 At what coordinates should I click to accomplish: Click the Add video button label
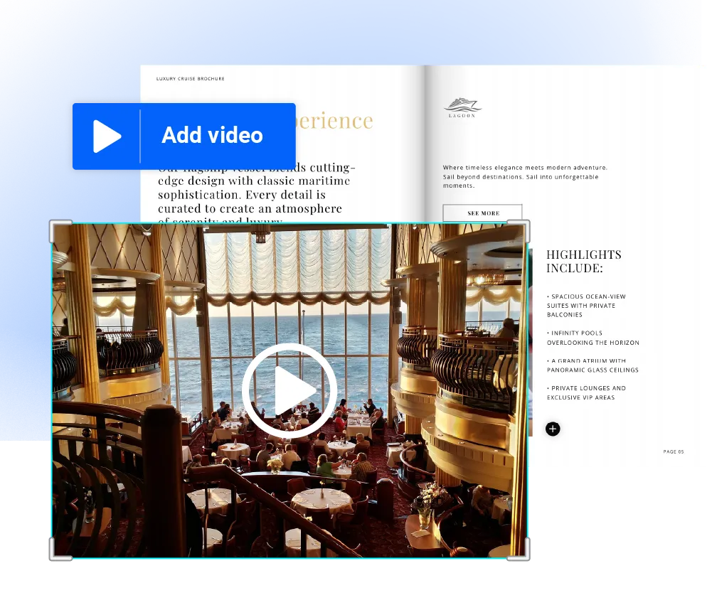point(212,135)
